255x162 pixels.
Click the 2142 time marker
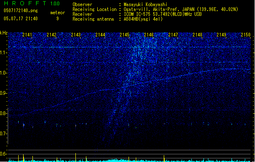click(x=51, y=34)
